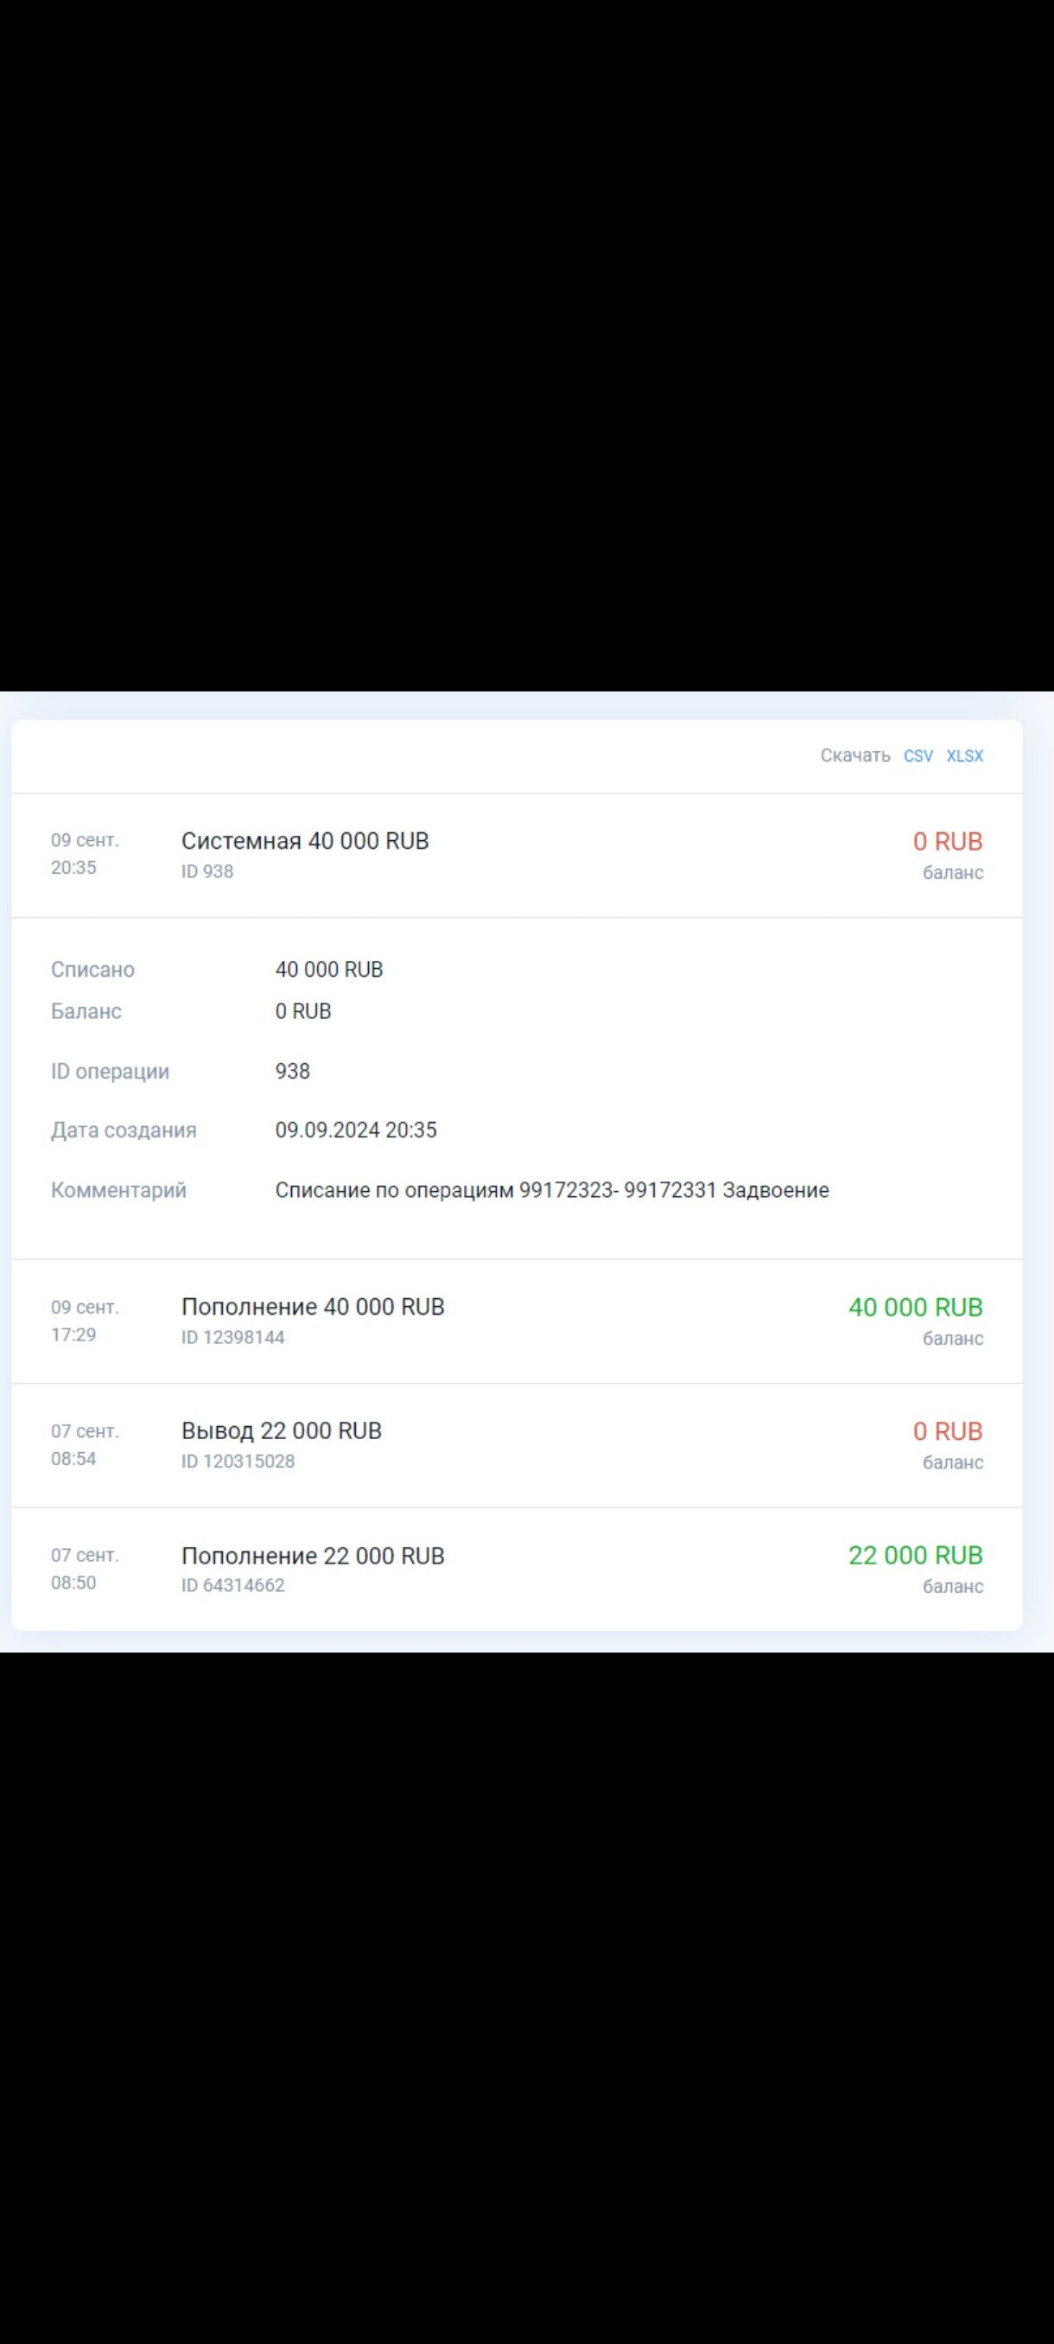Click the ID 120315028 text
The image size is (1054, 2344).
click(x=238, y=1462)
